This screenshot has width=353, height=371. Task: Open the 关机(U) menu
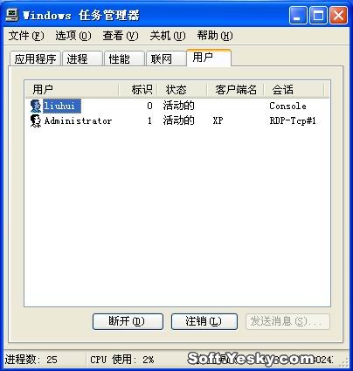click(x=168, y=36)
